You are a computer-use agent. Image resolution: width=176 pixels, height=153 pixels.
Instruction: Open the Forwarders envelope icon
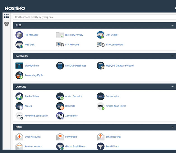(x=60, y=137)
